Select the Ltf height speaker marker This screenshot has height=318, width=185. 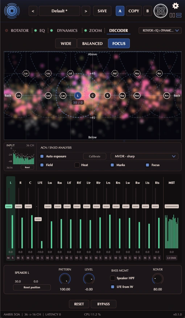[x=70, y=73]
